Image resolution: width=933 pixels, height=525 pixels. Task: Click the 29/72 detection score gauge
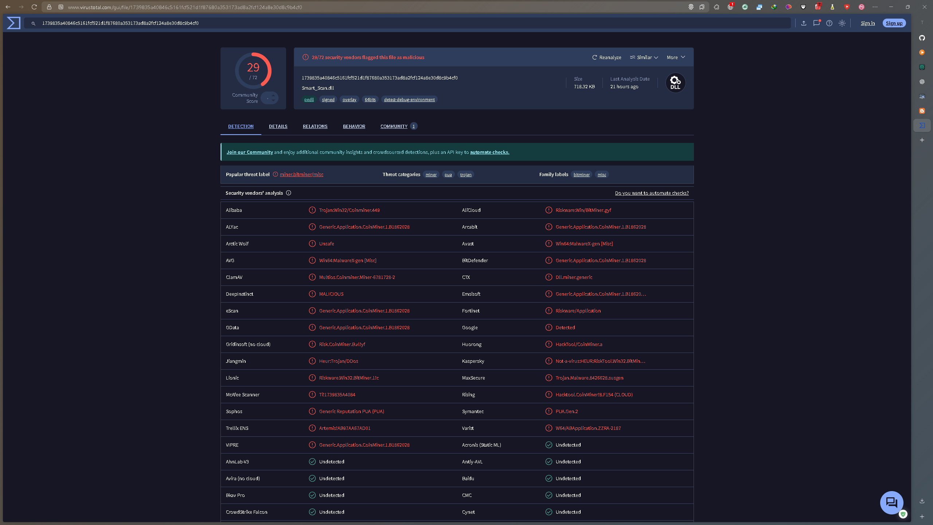[253, 70]
